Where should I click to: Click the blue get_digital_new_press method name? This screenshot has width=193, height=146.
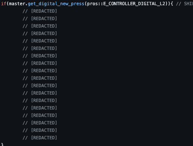tap(56, 4)
